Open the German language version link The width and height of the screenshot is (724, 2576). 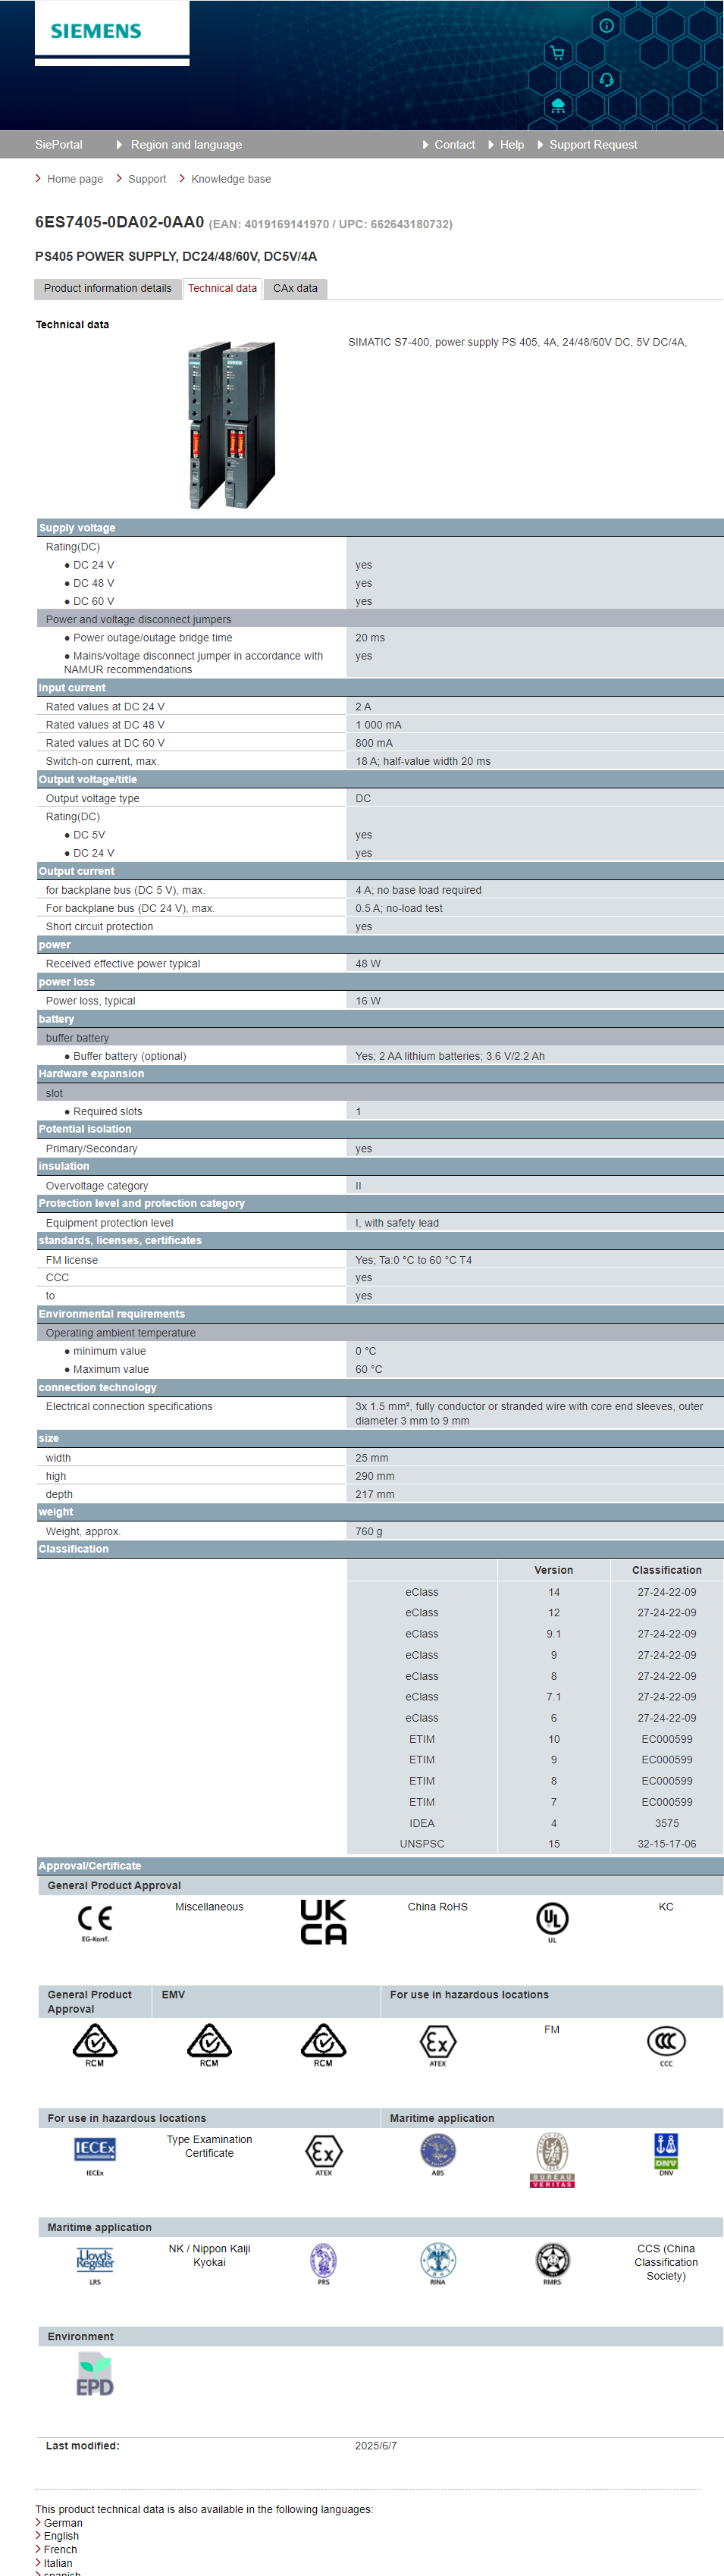coord(63,2523)
